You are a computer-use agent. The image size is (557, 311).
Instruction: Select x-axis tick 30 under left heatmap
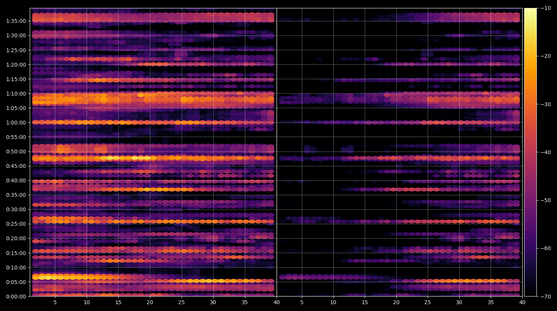pos(213,303)
